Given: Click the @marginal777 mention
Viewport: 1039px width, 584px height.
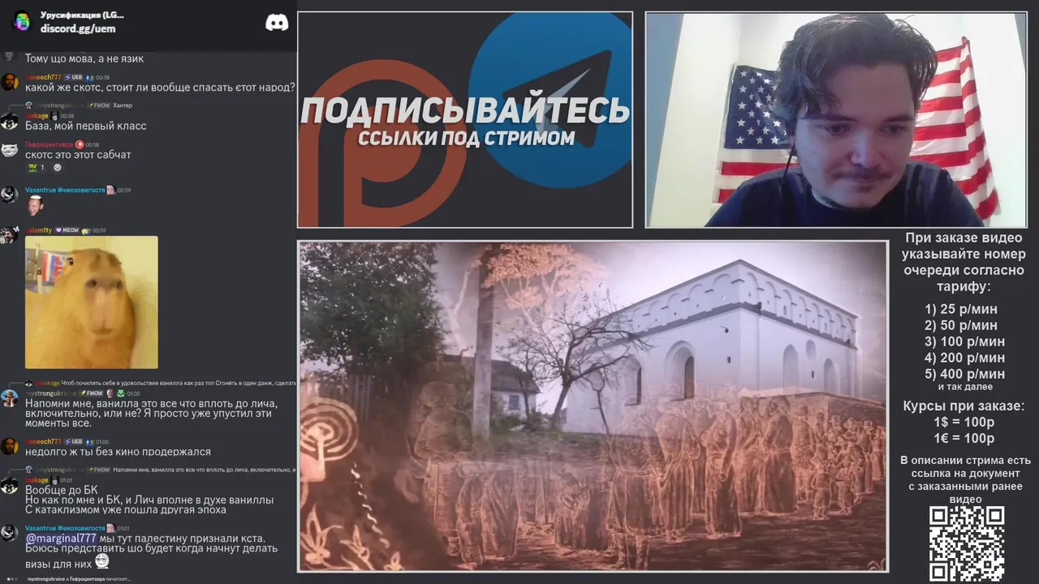Looking at the screenshot, I should point(61,539).
